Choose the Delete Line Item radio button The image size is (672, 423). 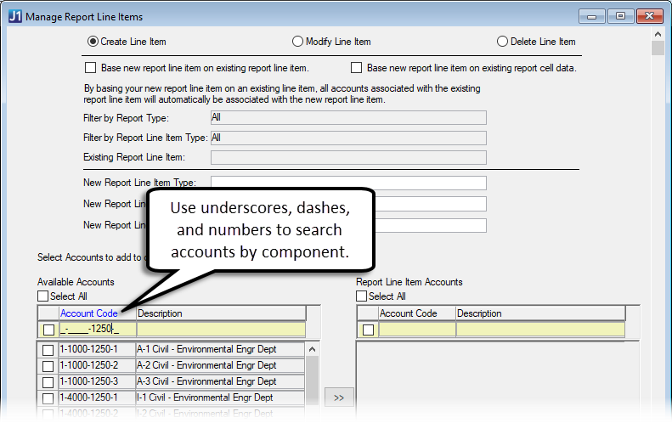coord(503,42)
